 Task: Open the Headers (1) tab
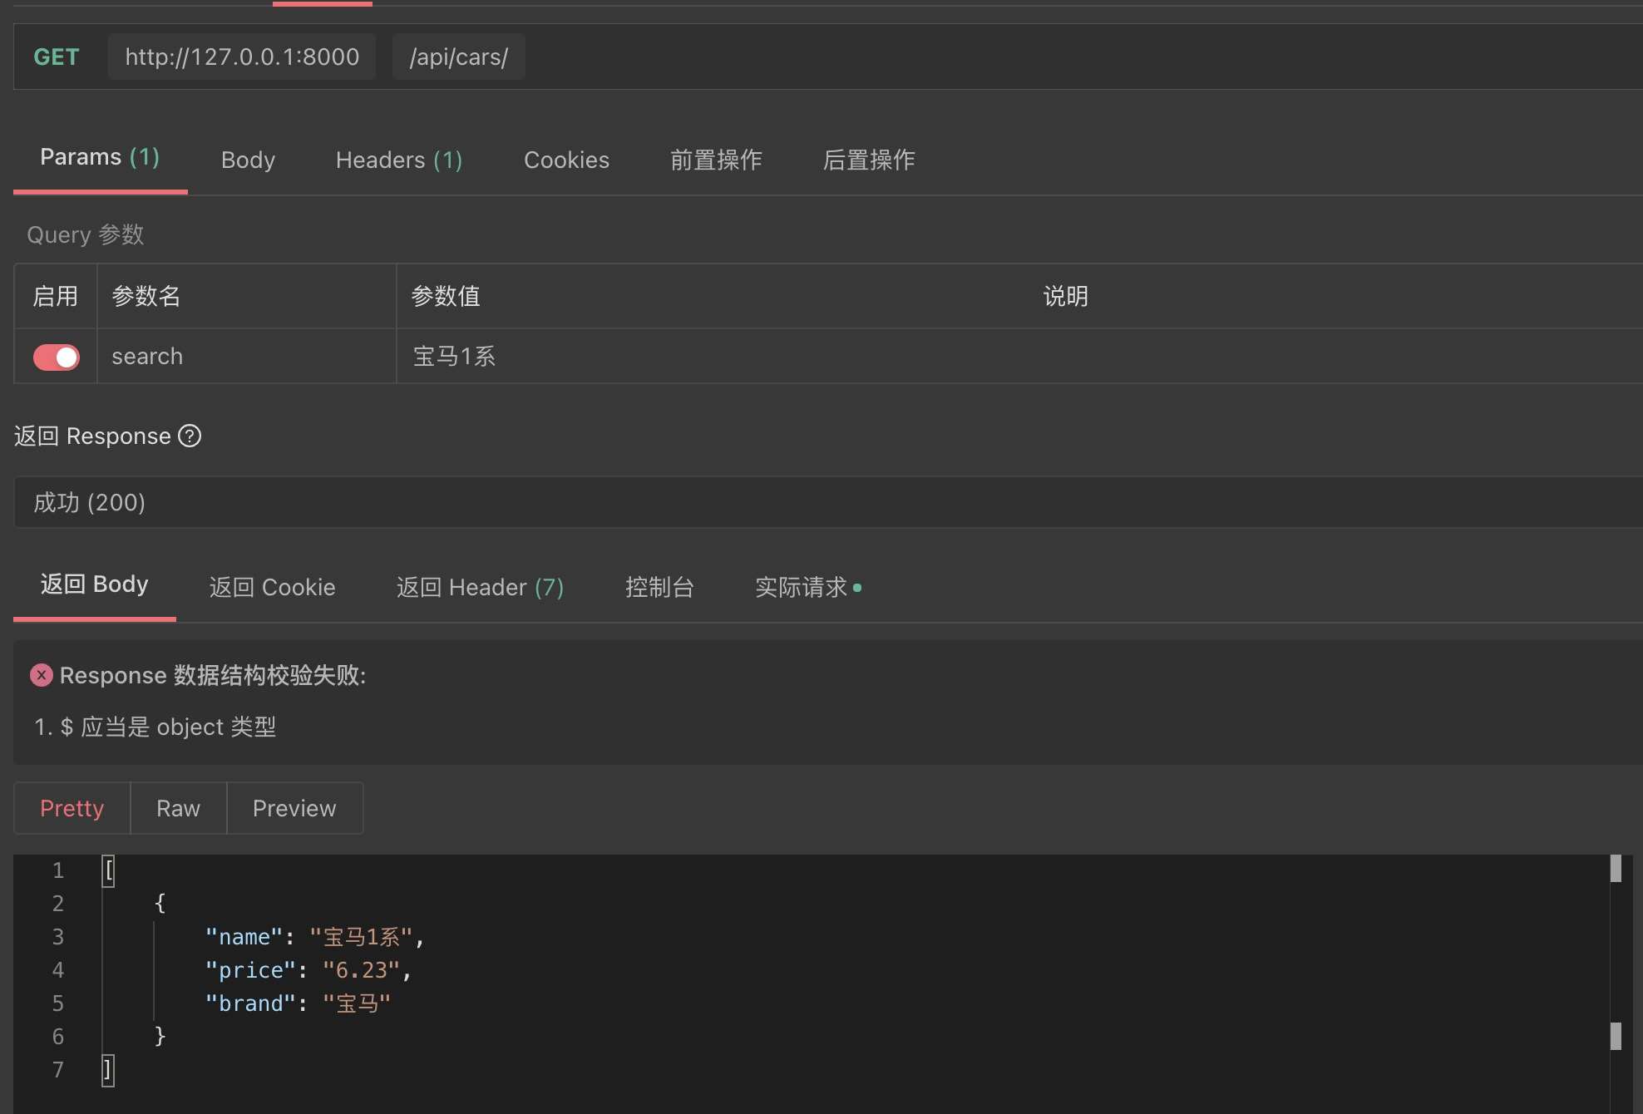pyautogui.click(x=398, y=160)
